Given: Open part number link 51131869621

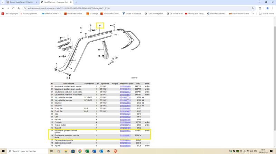Looking at the screenshot, I should pyautogui.click(x=125, y=131).
